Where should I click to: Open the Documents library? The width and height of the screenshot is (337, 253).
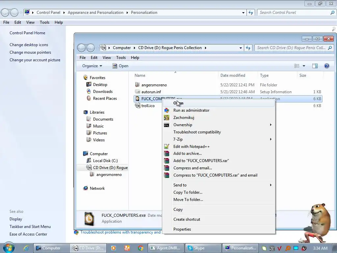[103, 119]
